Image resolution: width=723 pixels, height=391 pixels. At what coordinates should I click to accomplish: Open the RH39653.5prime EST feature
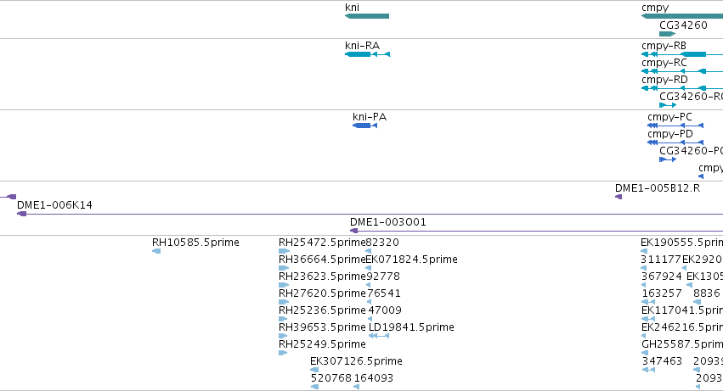click(283, 336)
